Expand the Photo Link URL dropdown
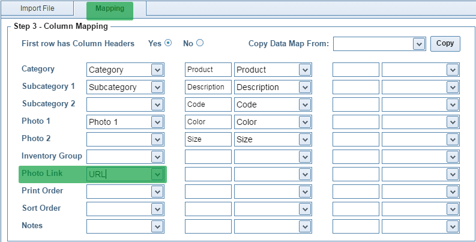The image size is (476, 242). 157,175
